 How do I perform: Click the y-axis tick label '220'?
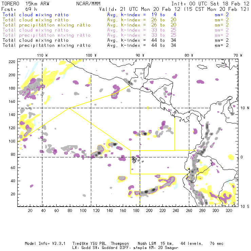(12, 62)
